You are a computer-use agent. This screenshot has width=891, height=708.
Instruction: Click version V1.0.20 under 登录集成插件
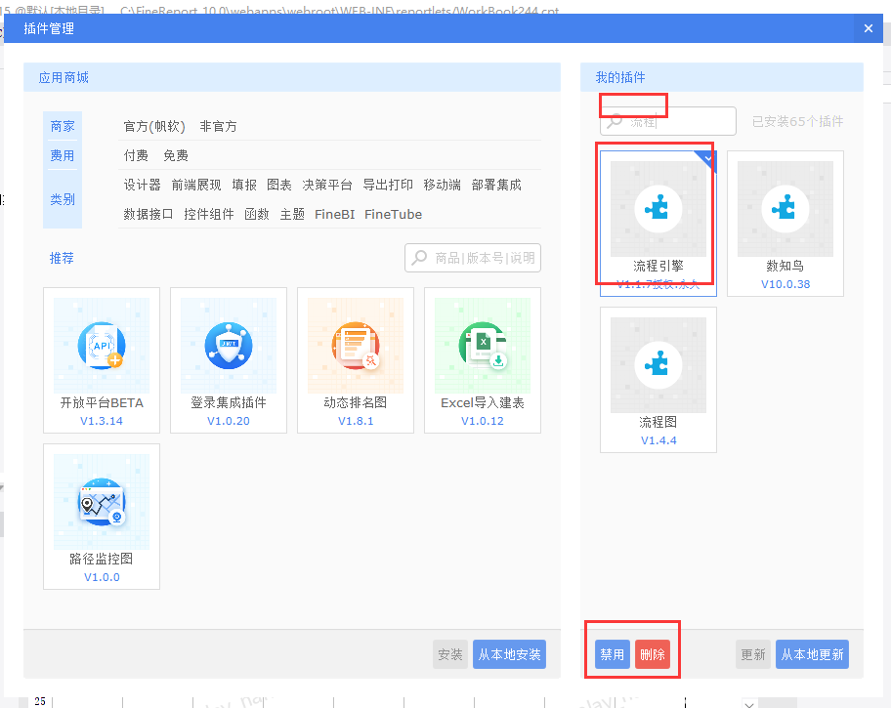[x=229, y=421]
